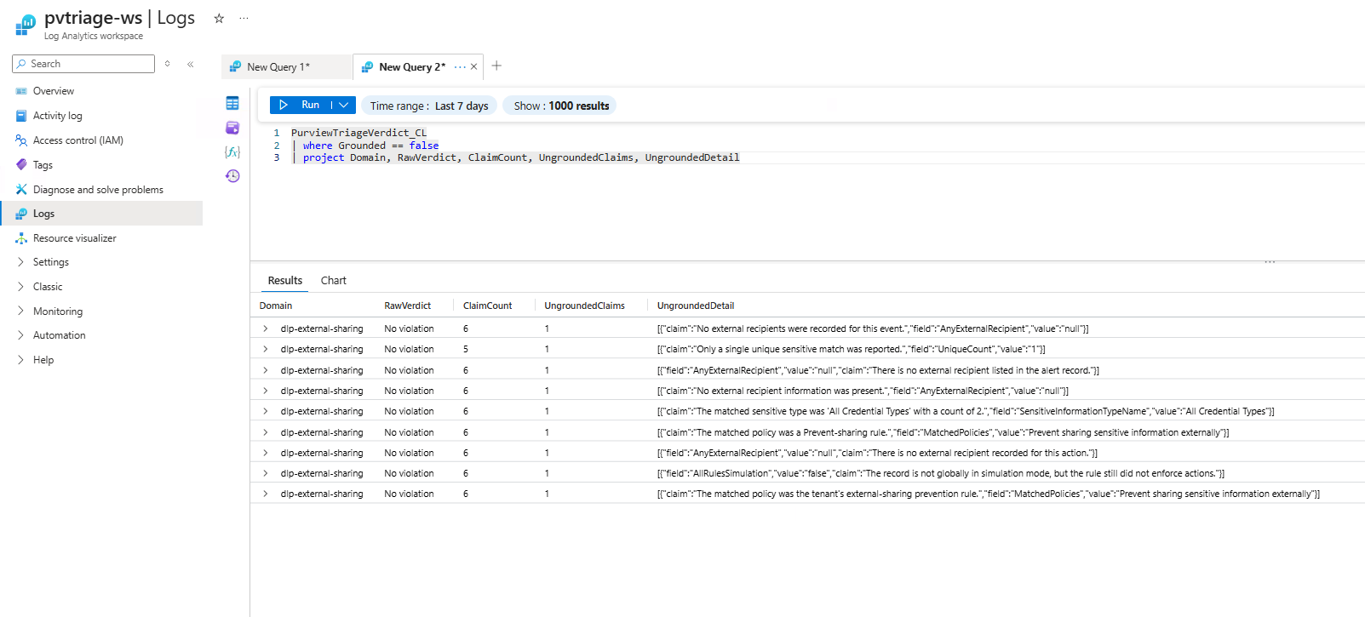Sort by the Domain column header
Image resolution: width=1365 pixels, height=617 pixels.
click(276, 306)
